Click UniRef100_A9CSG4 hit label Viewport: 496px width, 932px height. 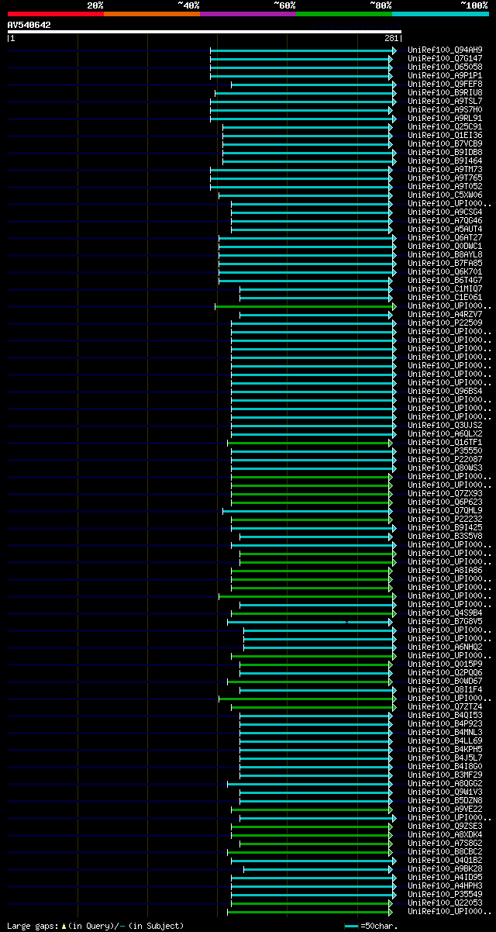pyautogui.click(x=445, y=212)
